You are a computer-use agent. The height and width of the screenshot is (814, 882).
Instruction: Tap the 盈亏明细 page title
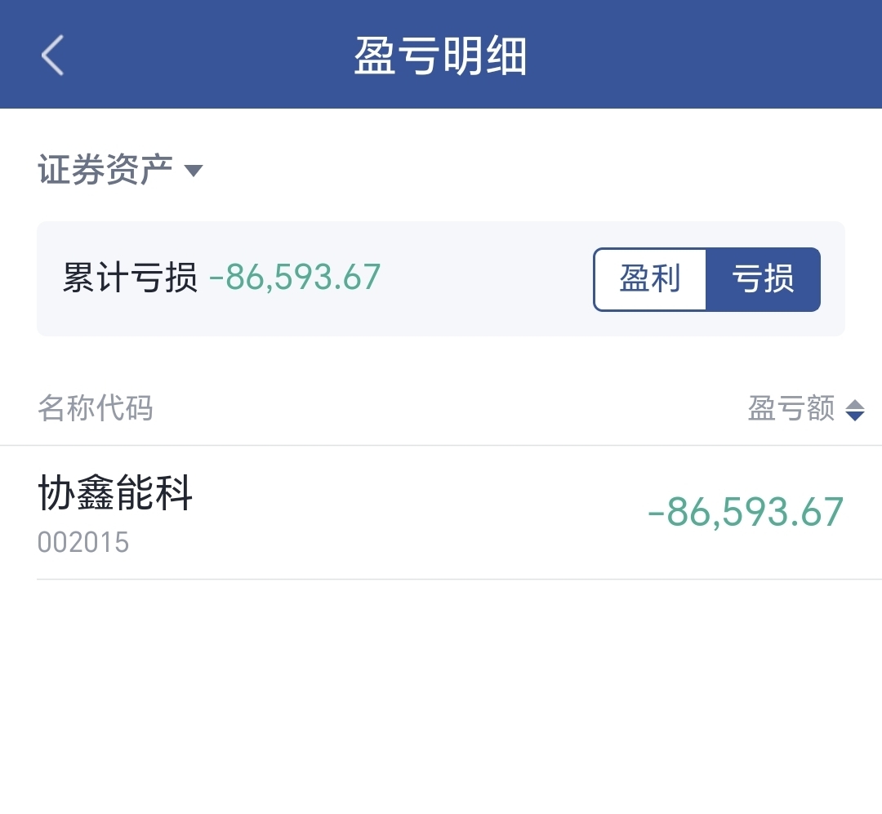[440, 56]
